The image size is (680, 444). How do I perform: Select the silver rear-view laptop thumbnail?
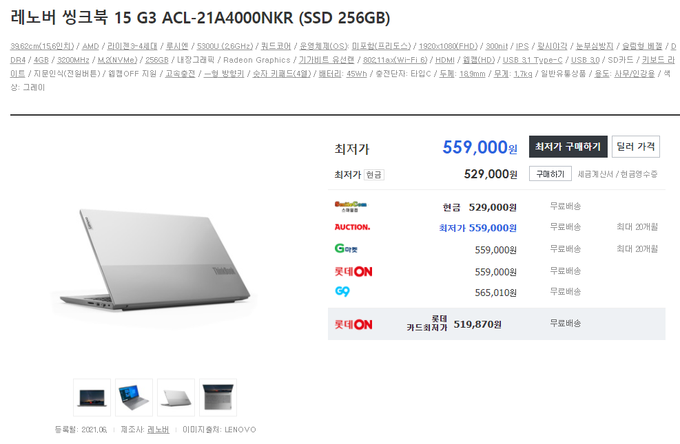click(x=176, y=397)
